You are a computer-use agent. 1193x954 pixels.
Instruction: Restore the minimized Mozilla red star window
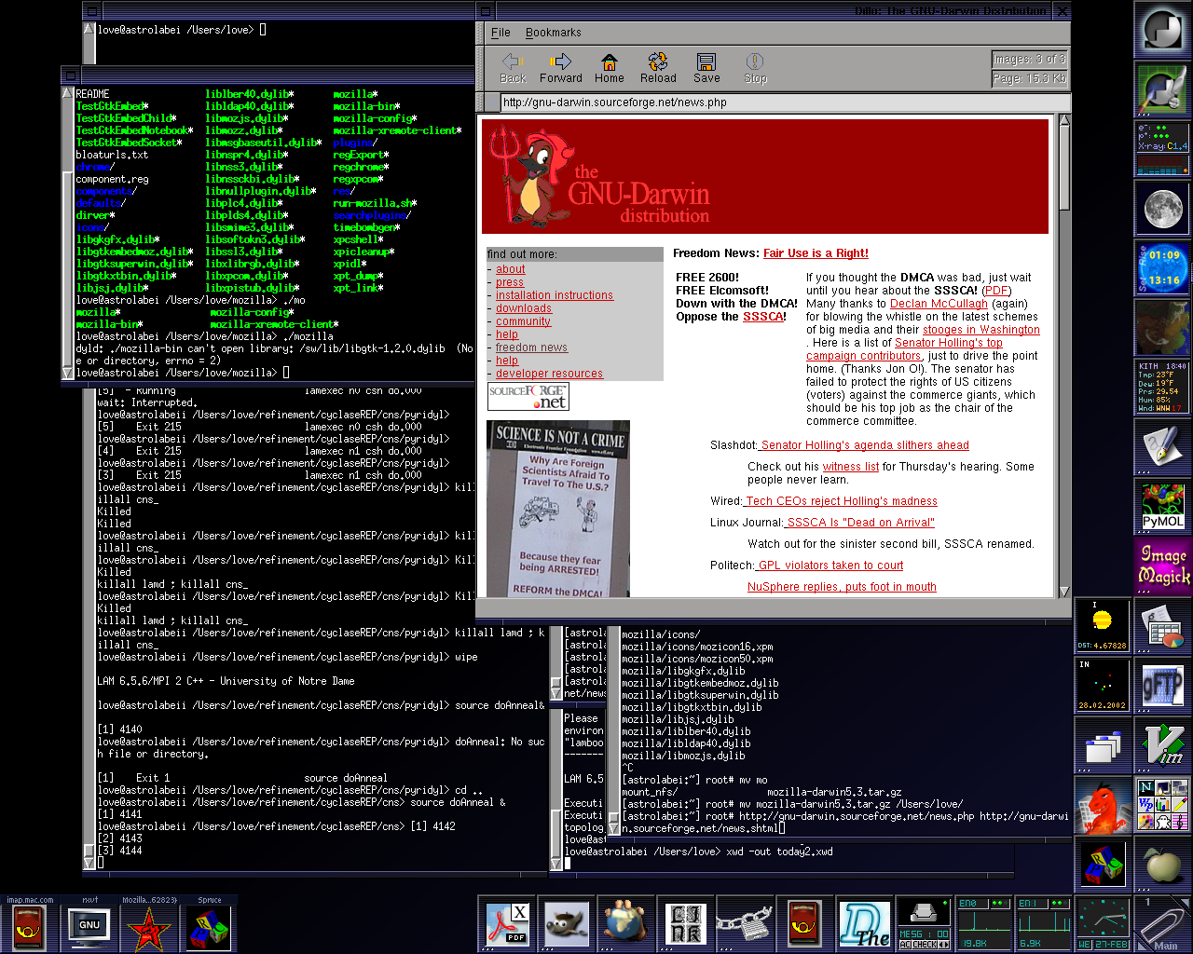(x=149, y=924)
